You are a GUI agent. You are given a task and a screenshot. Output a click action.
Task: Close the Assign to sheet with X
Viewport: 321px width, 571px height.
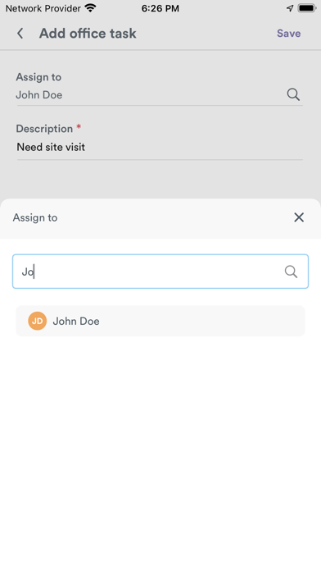tap(299, 217)
